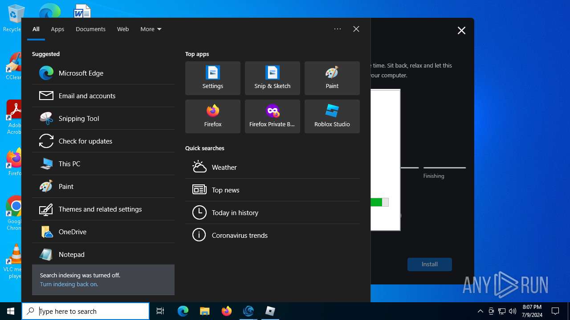Viewport: 570px width, 320px height.
Task: Open Top news quick search
Action: (273, 190)
